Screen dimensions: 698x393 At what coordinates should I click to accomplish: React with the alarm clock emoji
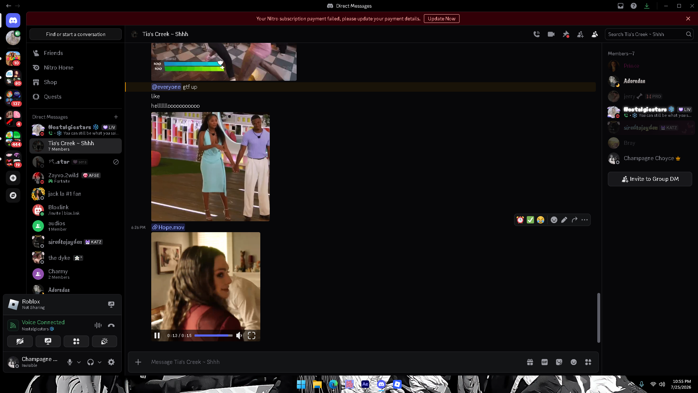tap(520, 220)
